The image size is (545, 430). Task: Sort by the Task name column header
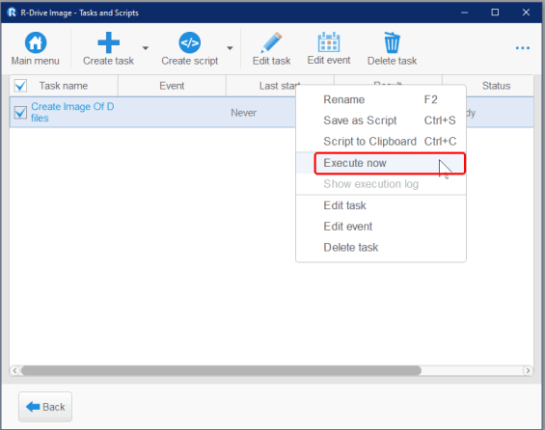[64, 86]
